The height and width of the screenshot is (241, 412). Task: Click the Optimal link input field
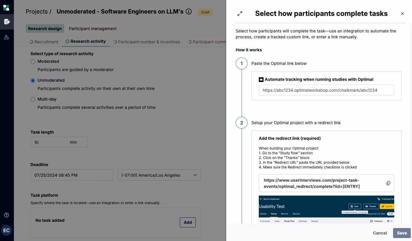(x=326, y=90)
